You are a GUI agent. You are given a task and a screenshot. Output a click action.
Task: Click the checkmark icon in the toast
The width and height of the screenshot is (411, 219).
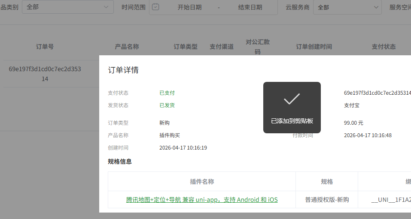click(292, 99)
